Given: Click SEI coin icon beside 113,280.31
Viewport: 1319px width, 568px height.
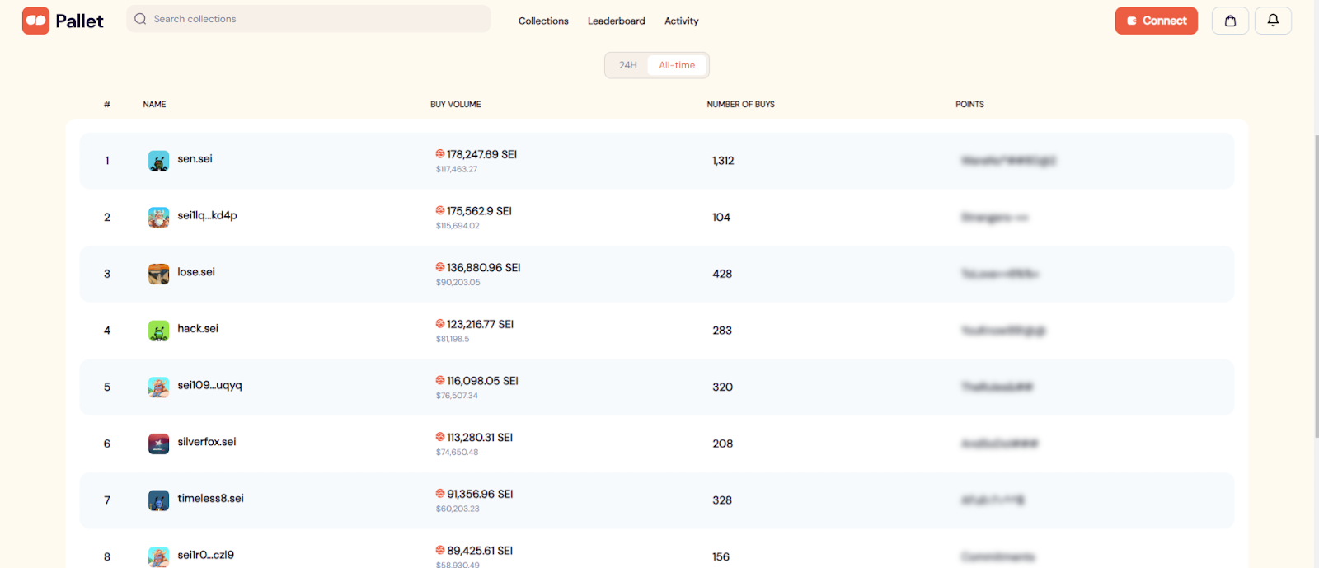Looking at the screenshot, I should pyautogui.click(x=440, y=437).
